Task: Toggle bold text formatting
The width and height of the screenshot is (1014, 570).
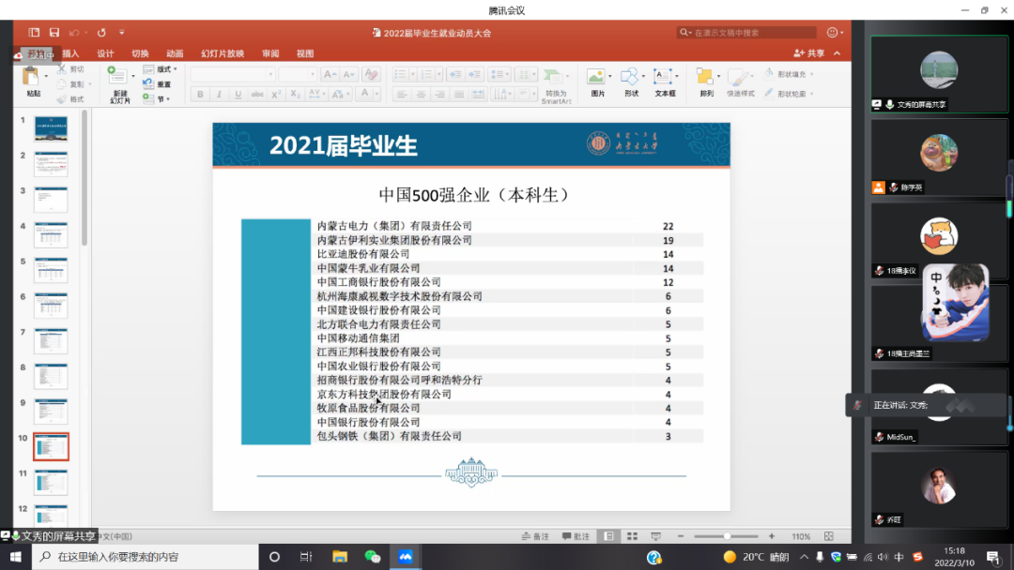Action: click(199, 95)
